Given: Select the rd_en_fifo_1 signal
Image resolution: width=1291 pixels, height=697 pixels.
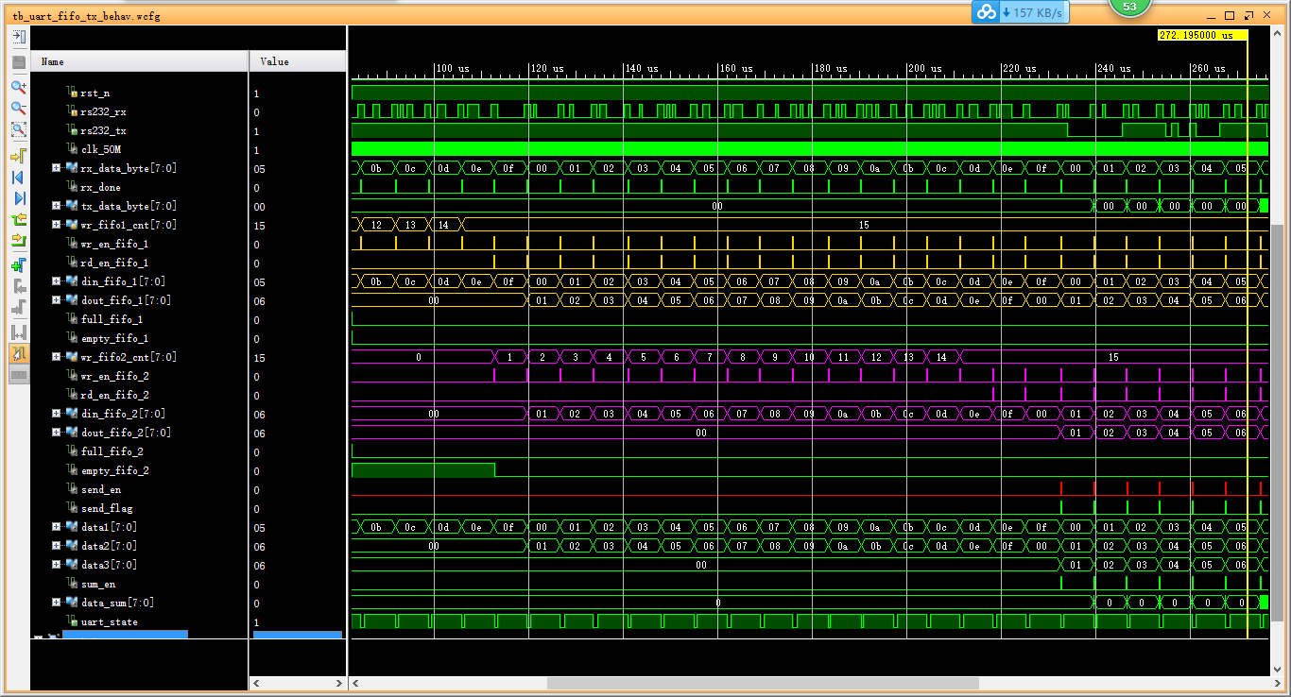Looking at the screenshot, I should [x=113, y=263].
